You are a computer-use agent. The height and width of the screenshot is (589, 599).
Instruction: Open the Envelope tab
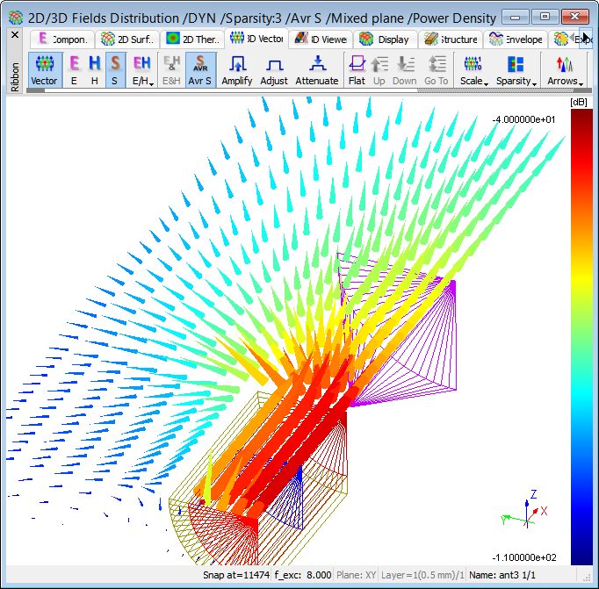[516, 39]
